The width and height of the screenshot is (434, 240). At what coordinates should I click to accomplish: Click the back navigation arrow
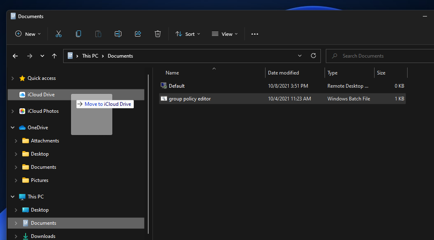[x=15, y=56]
